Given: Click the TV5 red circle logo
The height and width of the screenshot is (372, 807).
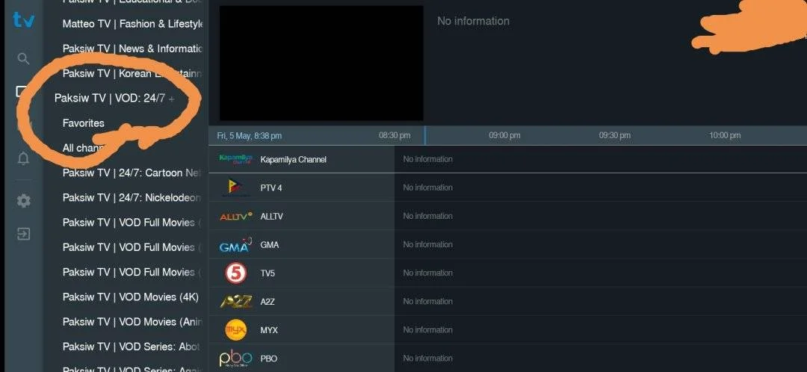Looking at the screenshot, I should 235,273.
